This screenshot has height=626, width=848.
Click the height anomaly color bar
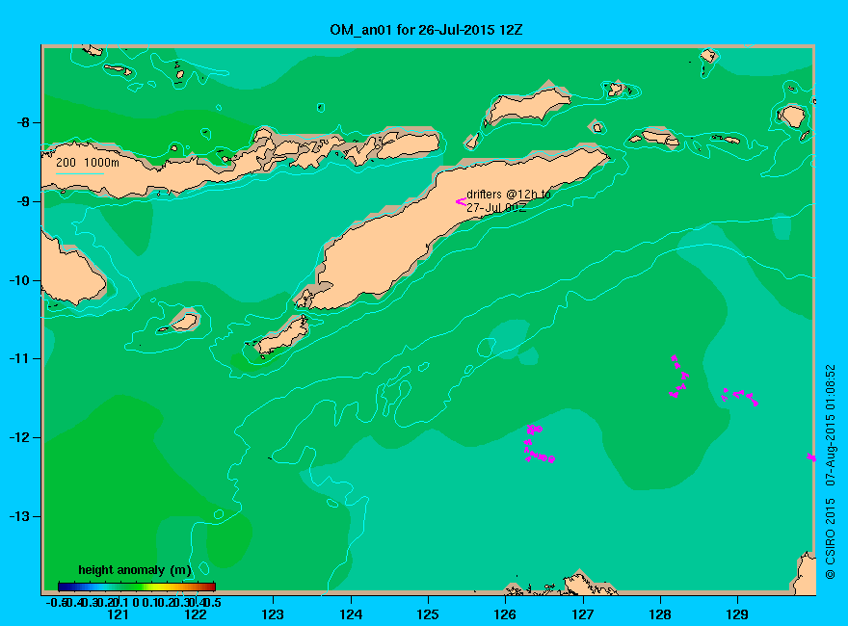137,587
